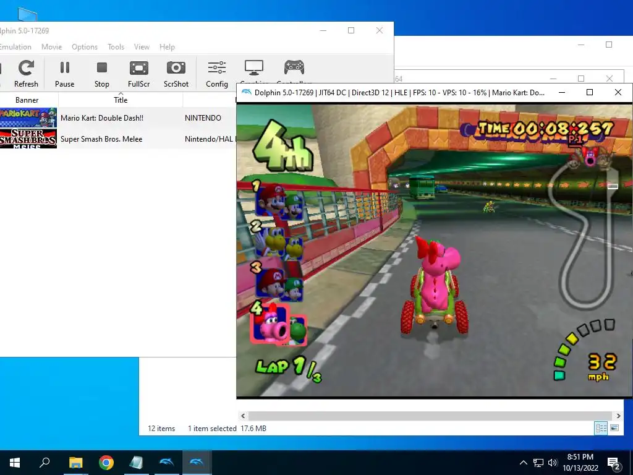633x475 pixels.
Task: Open network status tray icon
Action: [x=538, y=463]
